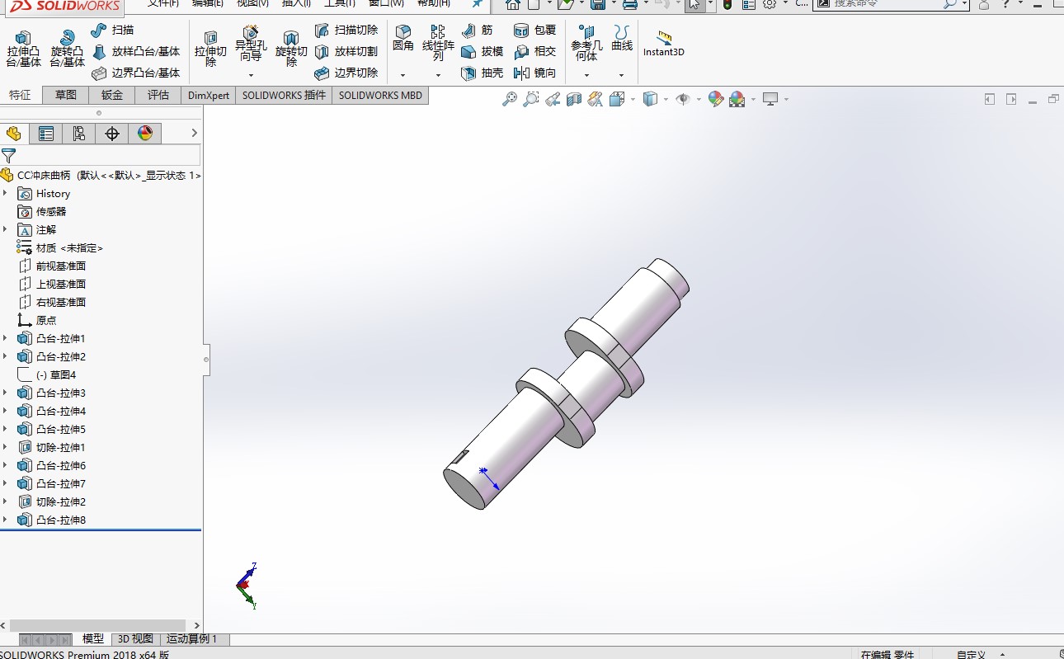1064x659 pixels.
Task: Activate the Extruded Cut (拉伸切除) tool
Action: [210, 49]
